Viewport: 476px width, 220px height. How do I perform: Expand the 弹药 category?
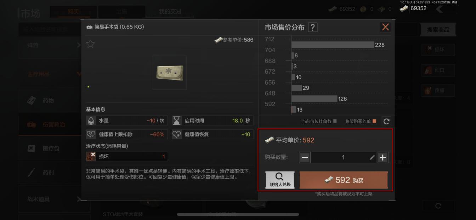click(54, 45)
